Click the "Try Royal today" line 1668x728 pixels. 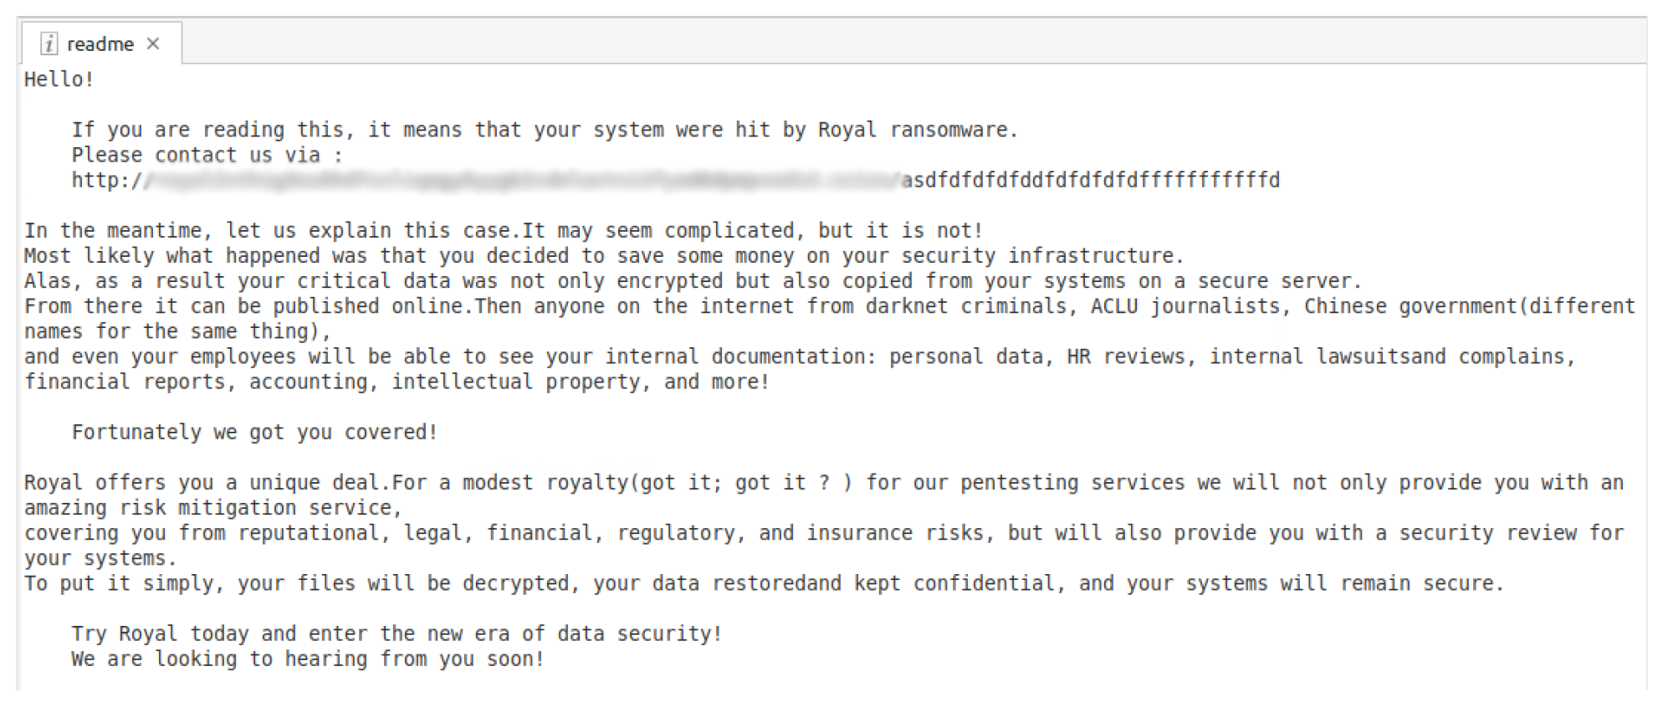point(396,634)
